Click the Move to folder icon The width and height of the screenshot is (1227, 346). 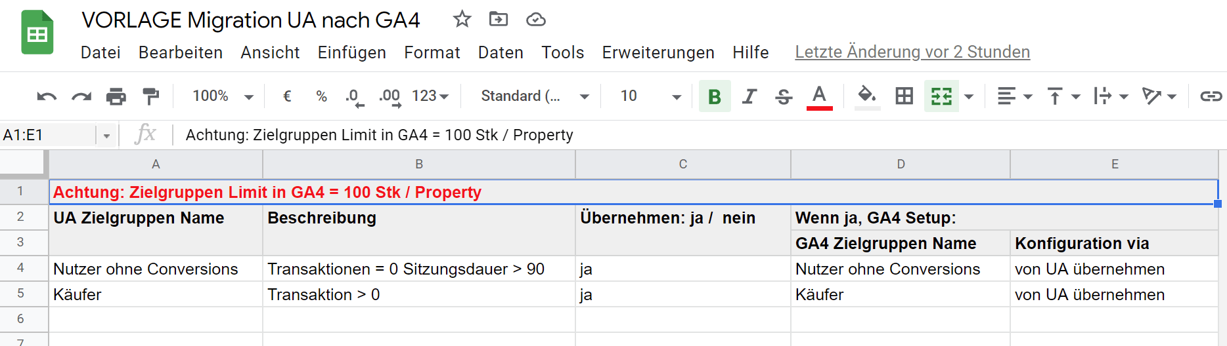499,20
